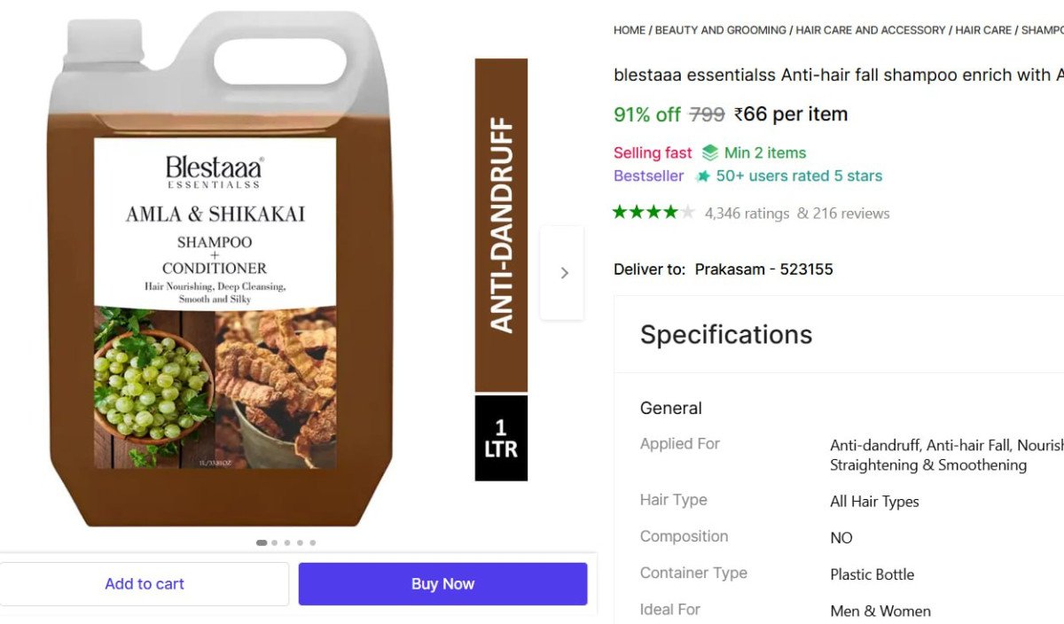The height and width of the screenshot is (624, 1064).
Task: Click the green stack icon beside Min 2 items
Action: (710, 152)
